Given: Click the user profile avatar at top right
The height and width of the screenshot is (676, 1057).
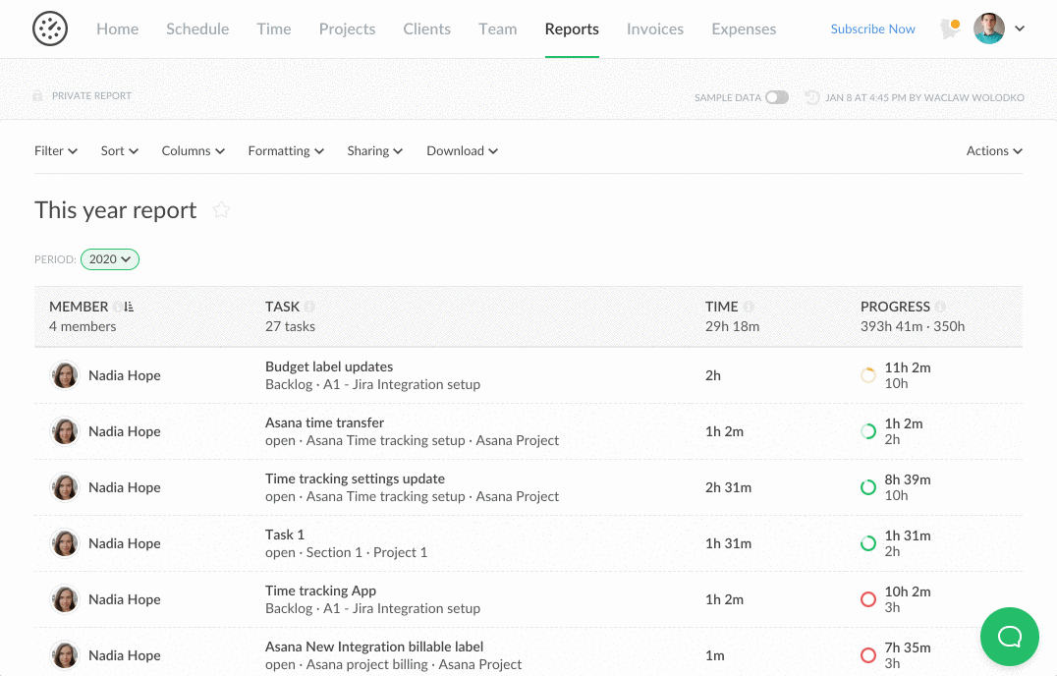Looking at the screenshot, I should pos(988,28).
